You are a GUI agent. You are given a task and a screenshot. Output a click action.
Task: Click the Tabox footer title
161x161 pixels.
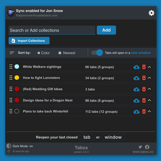pyautogui.click(x=81, y=147)
